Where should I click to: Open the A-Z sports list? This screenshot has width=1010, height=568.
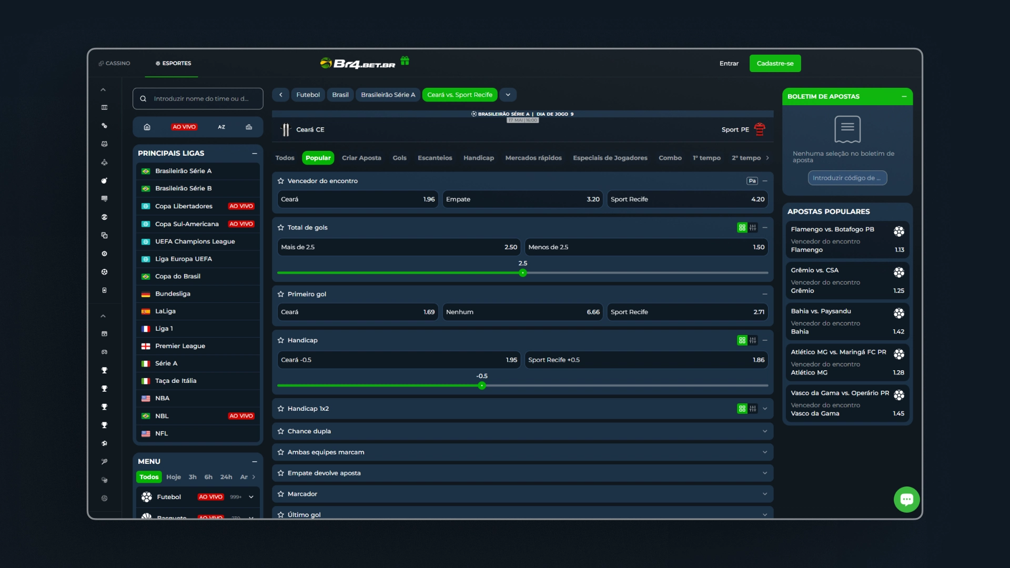tap(221, 127)
